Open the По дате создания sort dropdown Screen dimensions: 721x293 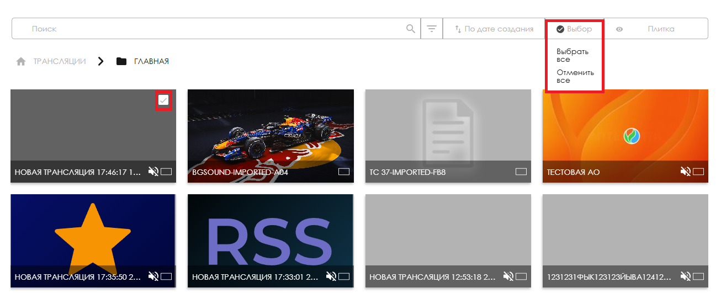pos(494,29)
